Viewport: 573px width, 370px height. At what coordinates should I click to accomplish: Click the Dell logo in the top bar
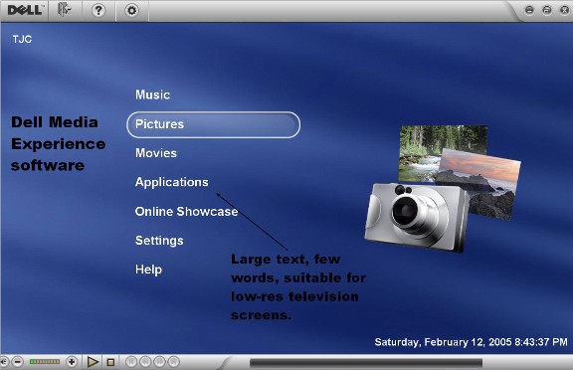25,10
